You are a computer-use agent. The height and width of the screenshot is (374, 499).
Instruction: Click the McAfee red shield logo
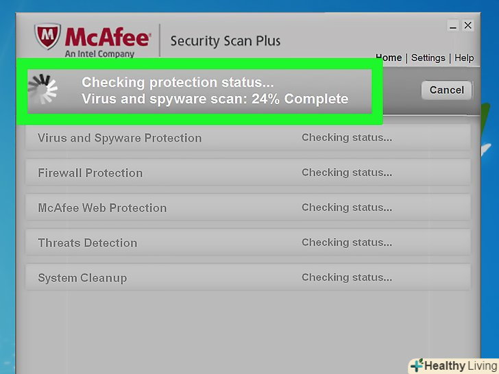[47, 38]
